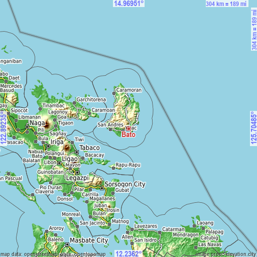Click the top latitude label 14.96951°
Screen dimensions: 257x257
[x=128, y=4]
